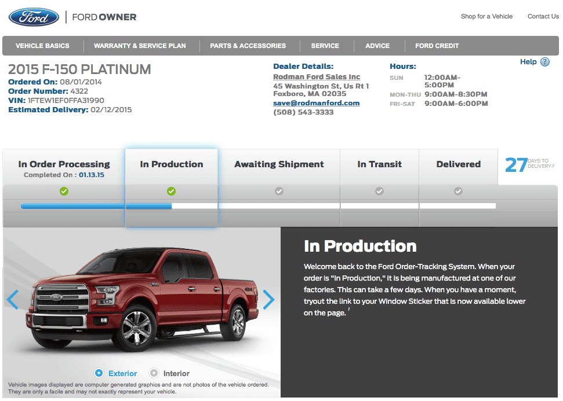The width and height of the screenshot is (563, 401).
Task: Click the Completed On date 01.13.15
Action: (x=92, y=175)
